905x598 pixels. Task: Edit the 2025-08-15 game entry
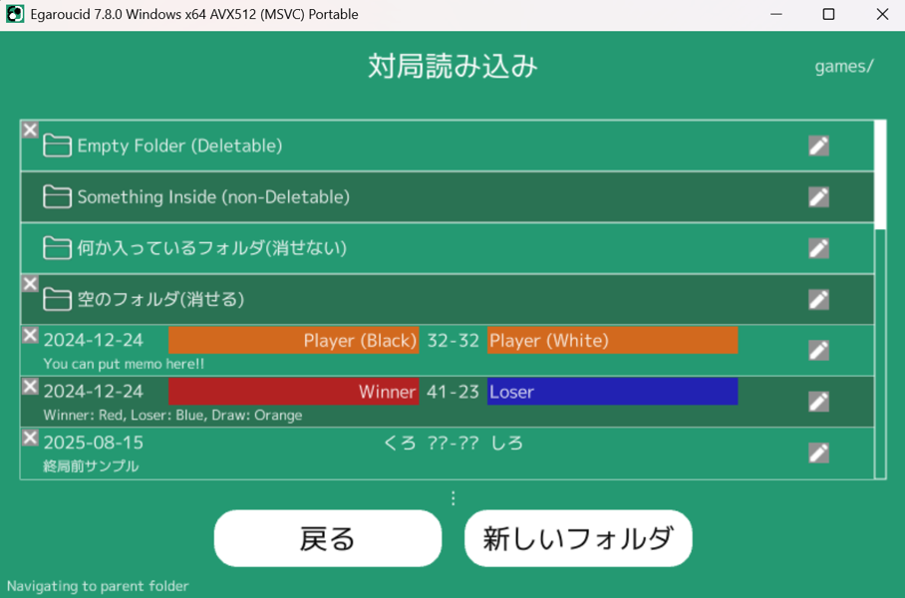(x=818, y=453)
